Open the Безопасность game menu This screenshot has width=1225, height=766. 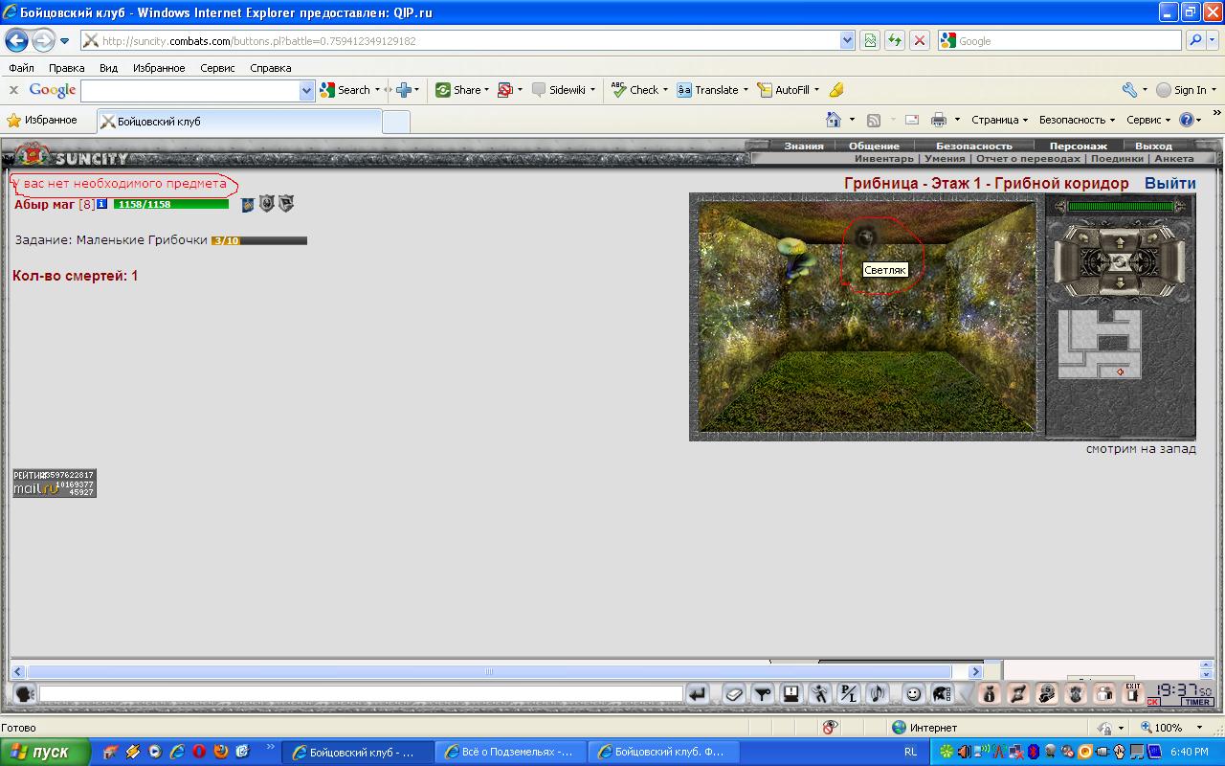coord(973,146)
